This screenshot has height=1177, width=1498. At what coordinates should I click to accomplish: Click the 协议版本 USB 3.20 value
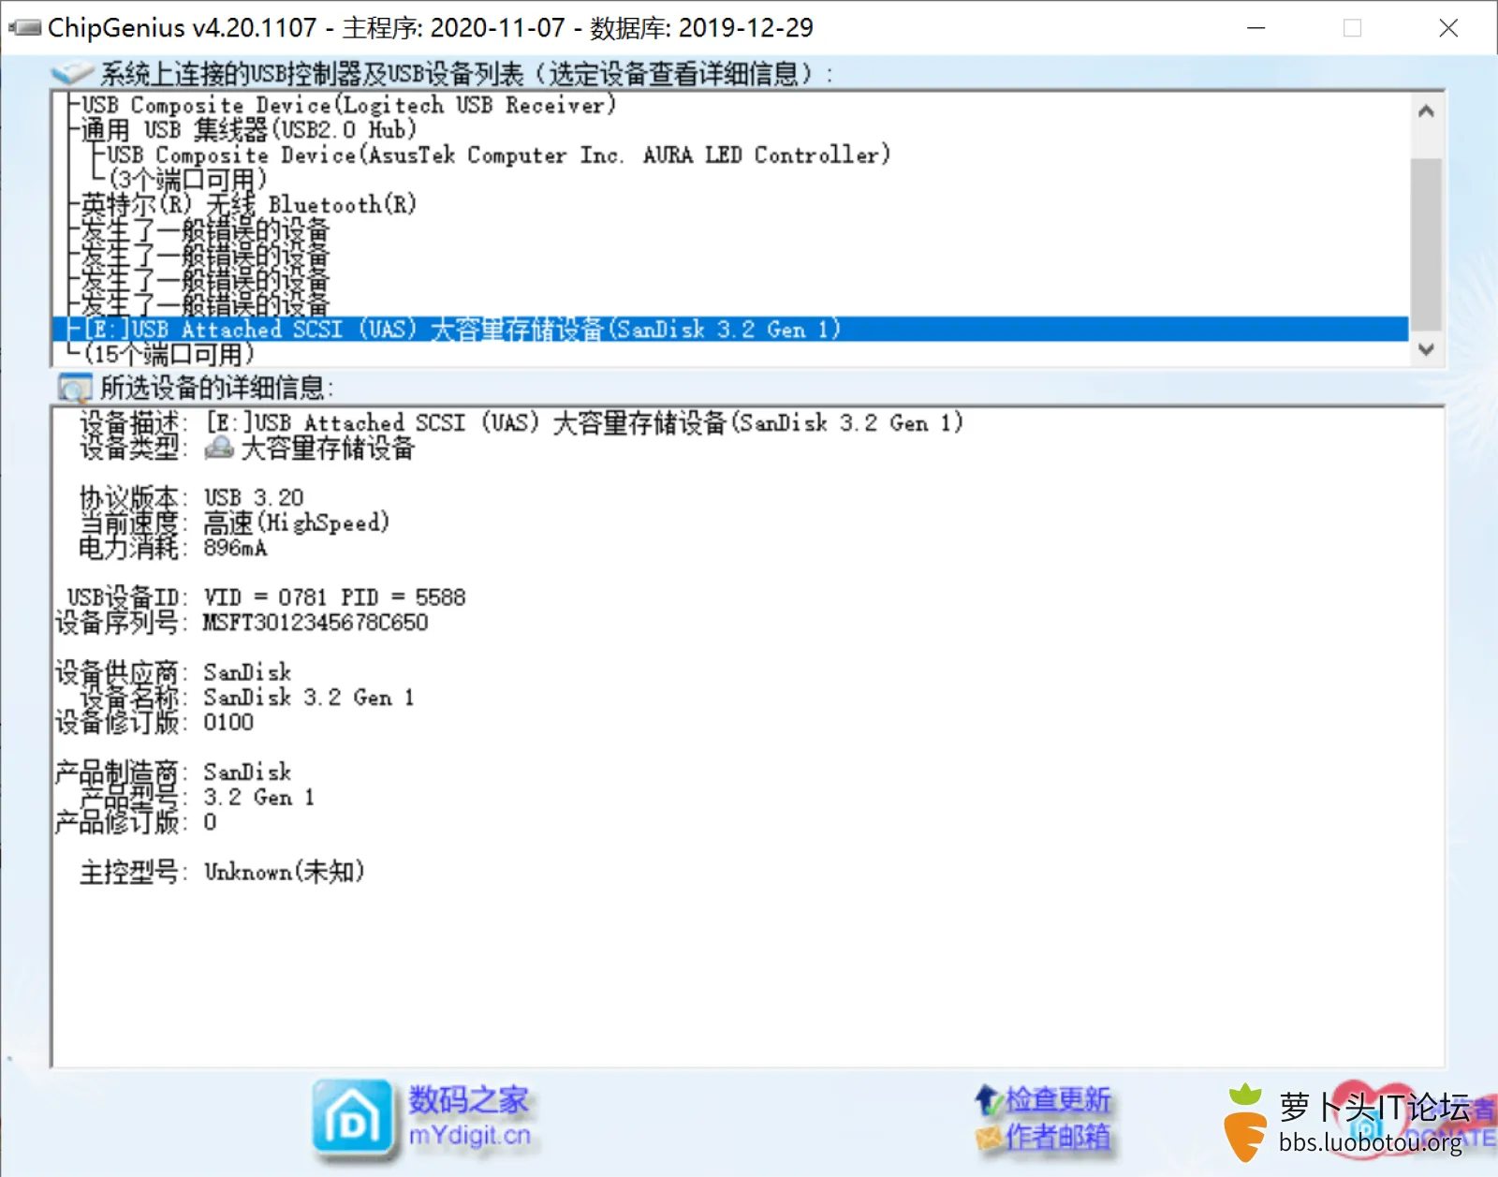click(x=254, y=497)
